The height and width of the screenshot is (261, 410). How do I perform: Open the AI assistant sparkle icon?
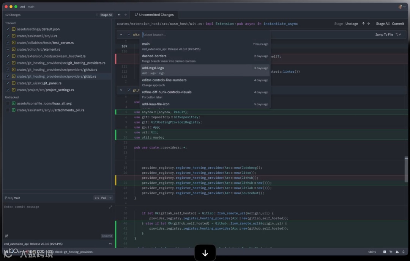(391, 252)
